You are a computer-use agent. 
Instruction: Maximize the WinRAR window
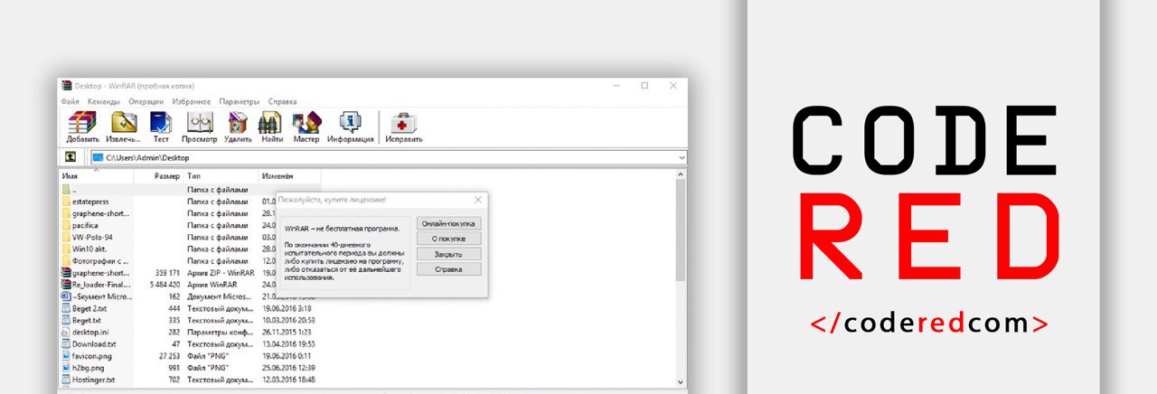pos(644,86)
